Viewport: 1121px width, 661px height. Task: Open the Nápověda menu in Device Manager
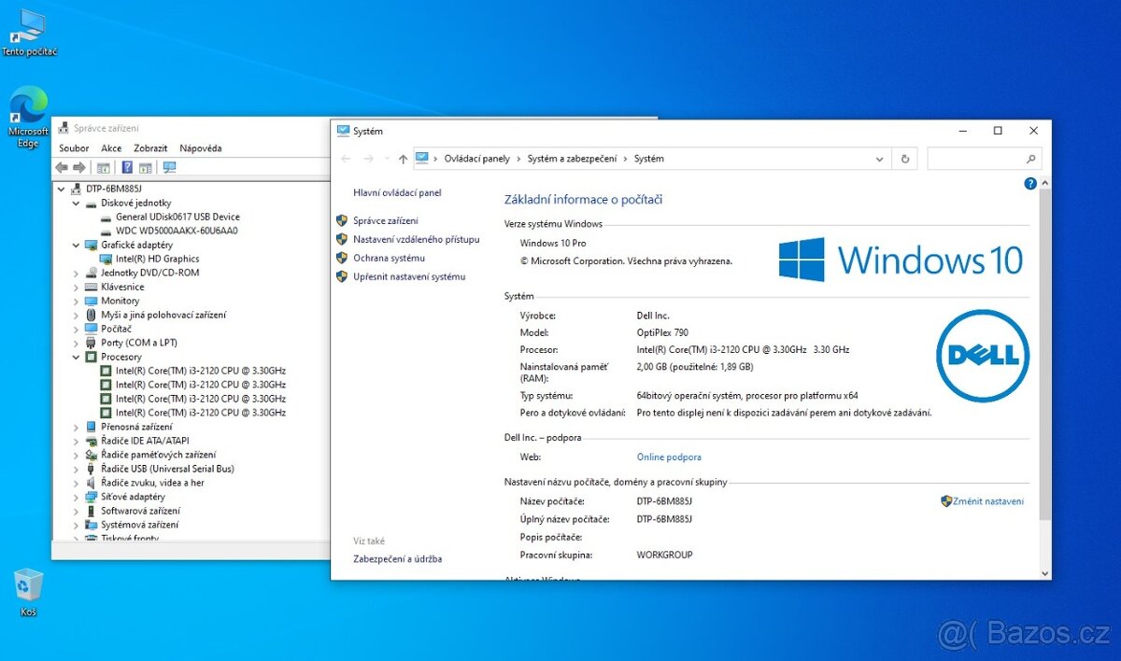tap(201, 148)
